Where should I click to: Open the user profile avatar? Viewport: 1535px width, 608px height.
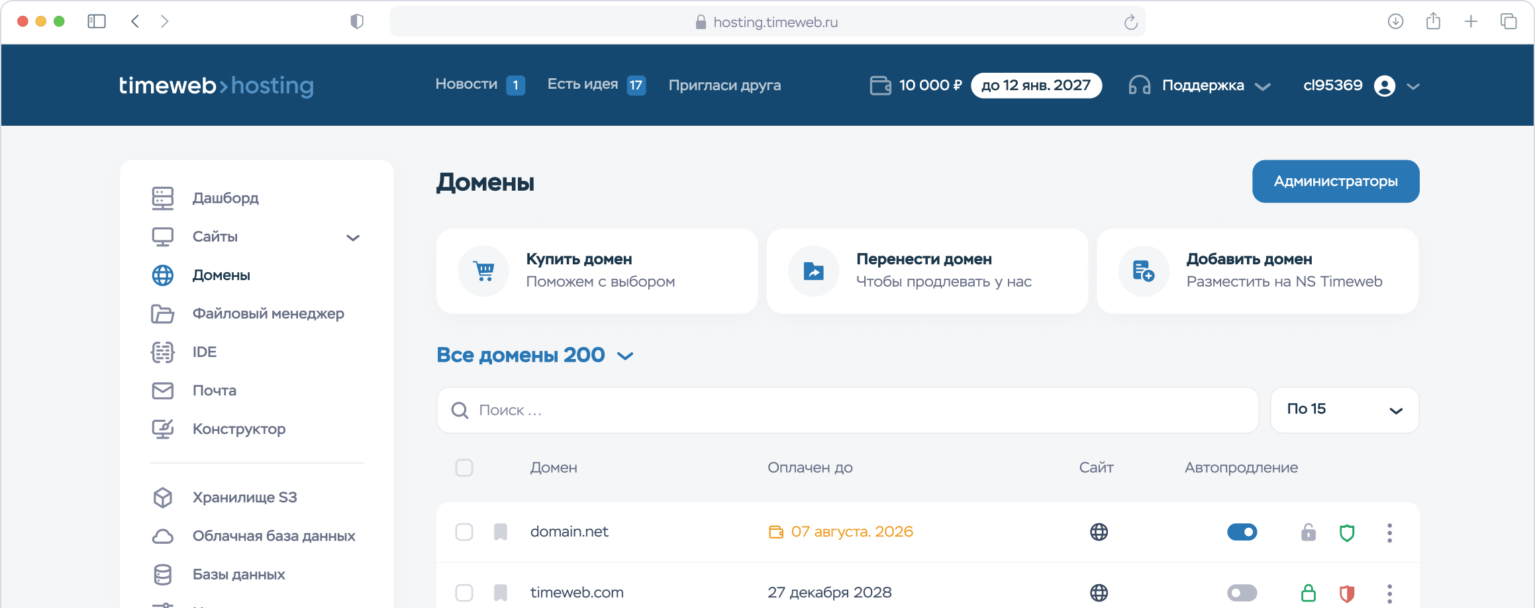click(x=1385, y=85)
